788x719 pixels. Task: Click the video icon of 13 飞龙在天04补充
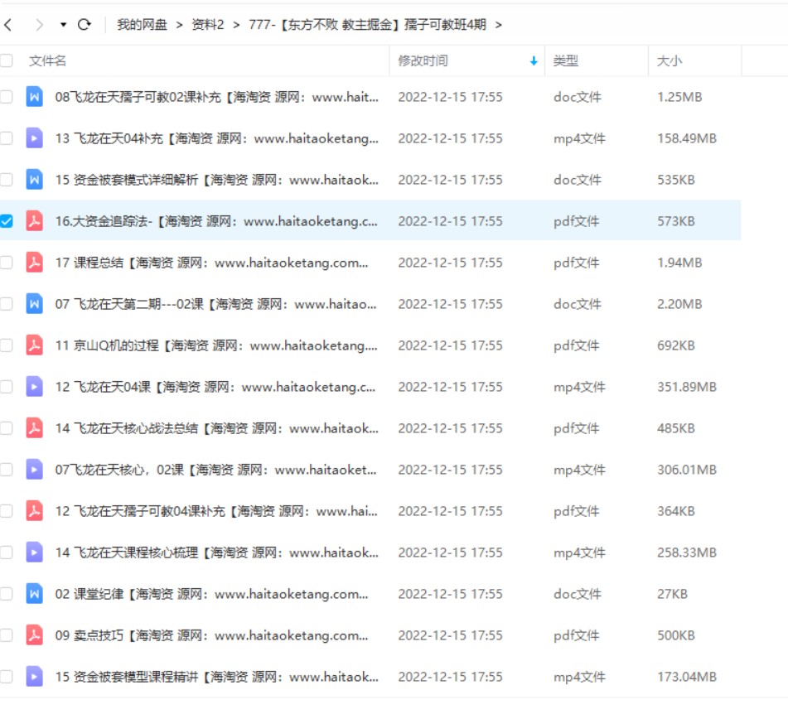pyautogui.click(x=34, y=138)
